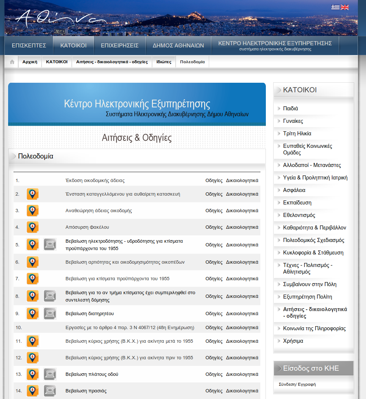Click the orange pin icon in row 7

pyautogui.click(x=33, y=279)
